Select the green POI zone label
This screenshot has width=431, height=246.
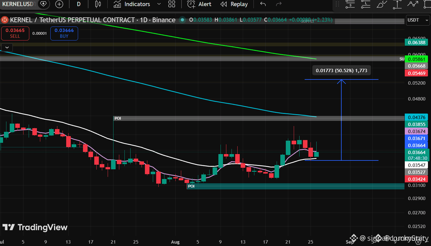191,186
